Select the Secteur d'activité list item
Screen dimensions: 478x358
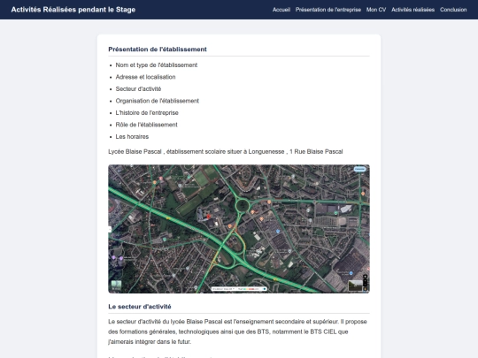point(138,89)
